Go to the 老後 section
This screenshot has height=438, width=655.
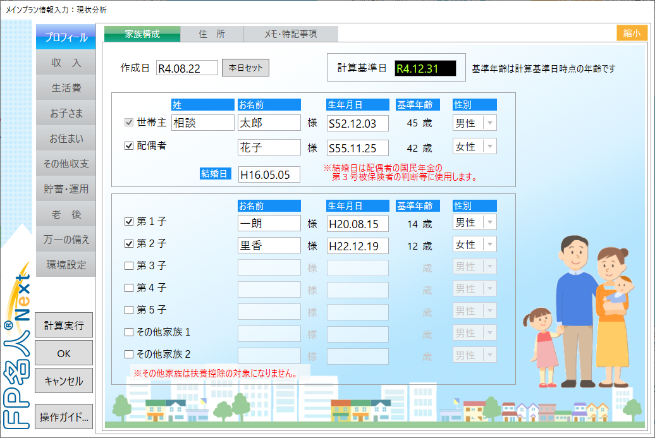tap(66, 214)
